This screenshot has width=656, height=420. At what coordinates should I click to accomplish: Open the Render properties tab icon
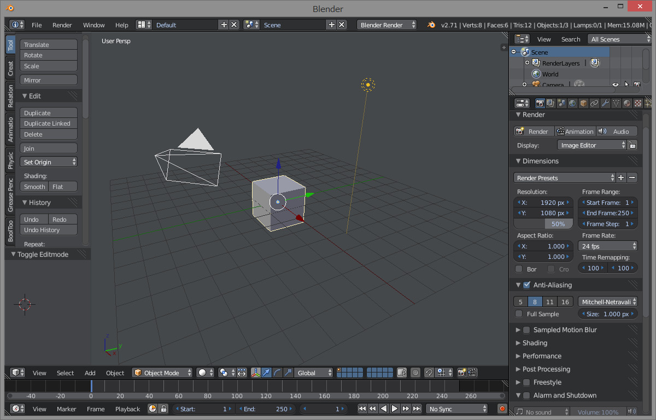tap(540, 103)
